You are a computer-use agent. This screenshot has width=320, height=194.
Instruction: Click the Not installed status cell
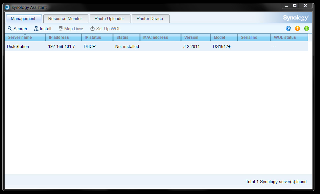pos(127,47)
